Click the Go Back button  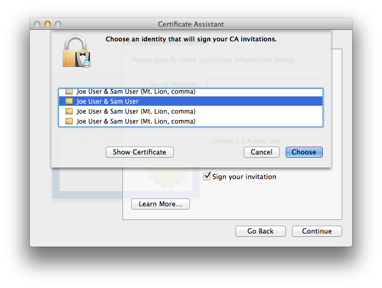(x=260, y=231)
